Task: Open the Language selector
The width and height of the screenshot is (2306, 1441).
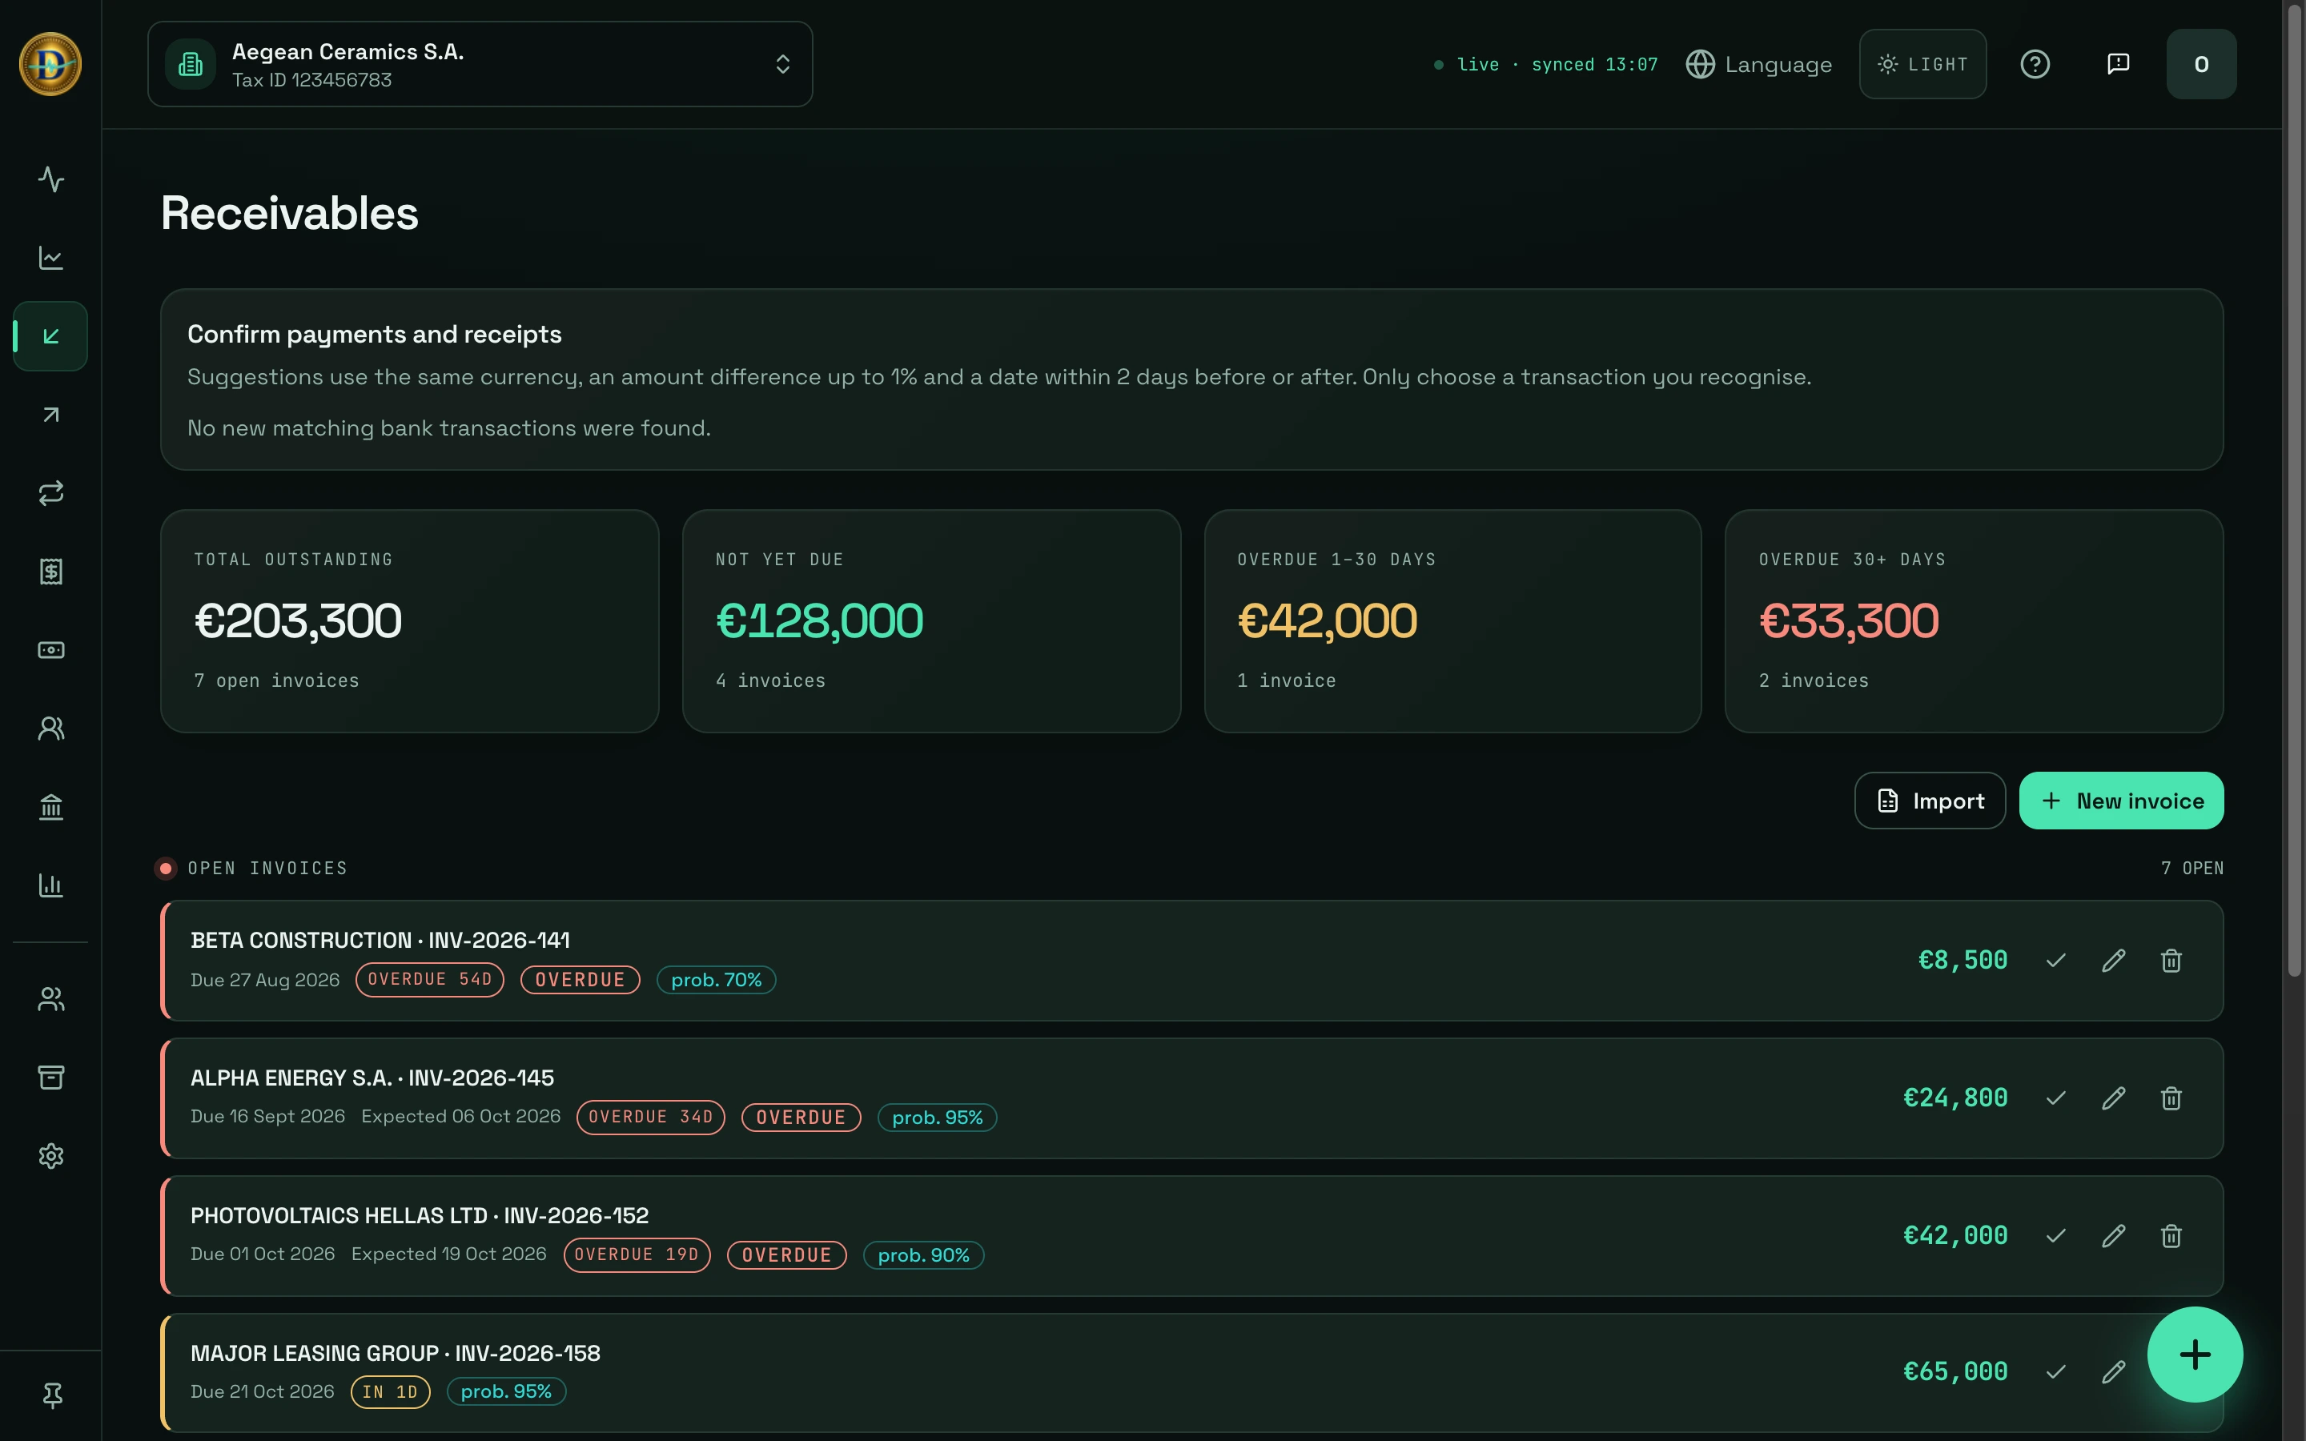Action: coord(1759,64)
